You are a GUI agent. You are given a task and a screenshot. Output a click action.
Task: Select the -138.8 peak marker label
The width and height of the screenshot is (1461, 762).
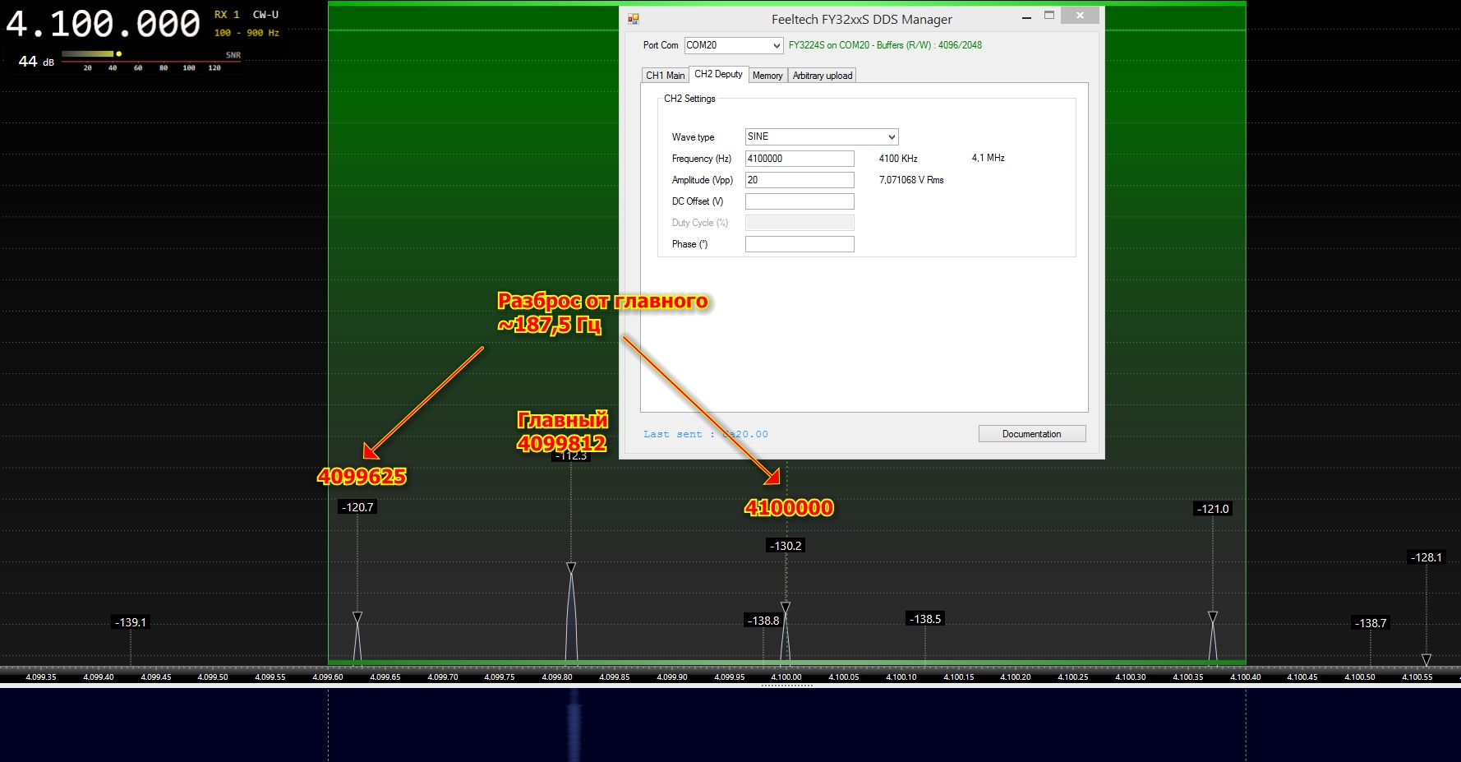click(763, 621)
